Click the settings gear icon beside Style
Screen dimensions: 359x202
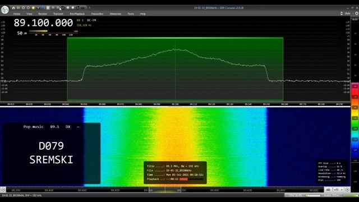tap(357, 13)
